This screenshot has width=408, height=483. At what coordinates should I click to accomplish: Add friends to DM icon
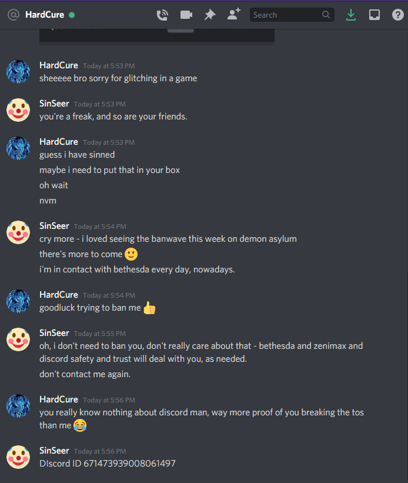(234, 15)
